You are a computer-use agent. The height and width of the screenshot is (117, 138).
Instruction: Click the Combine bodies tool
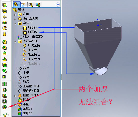pyautogui.click(x=5, y=107)
